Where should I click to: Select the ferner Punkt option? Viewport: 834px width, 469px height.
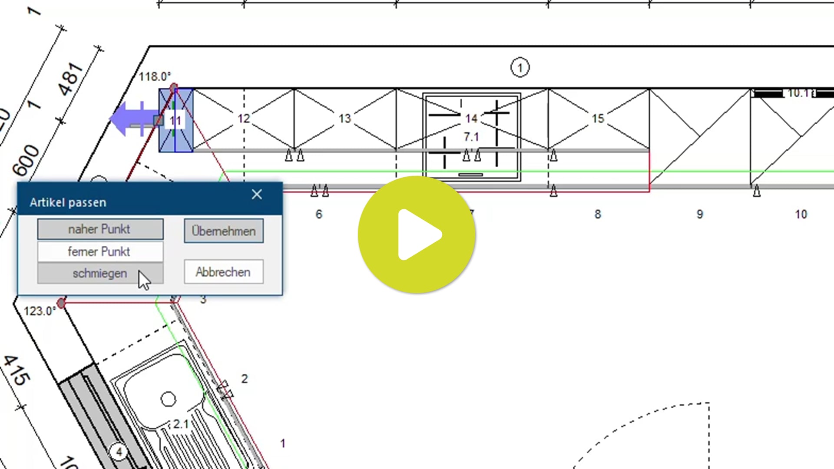(x=100, y=251)
